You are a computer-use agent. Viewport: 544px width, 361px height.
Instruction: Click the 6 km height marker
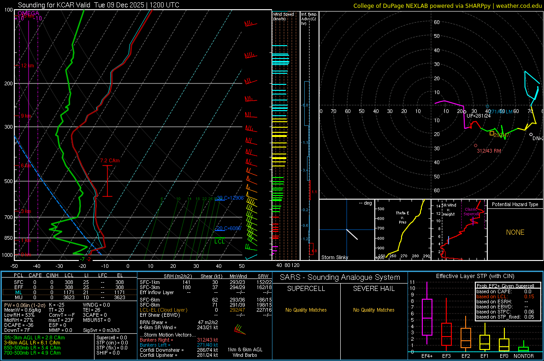pos(26,166)
